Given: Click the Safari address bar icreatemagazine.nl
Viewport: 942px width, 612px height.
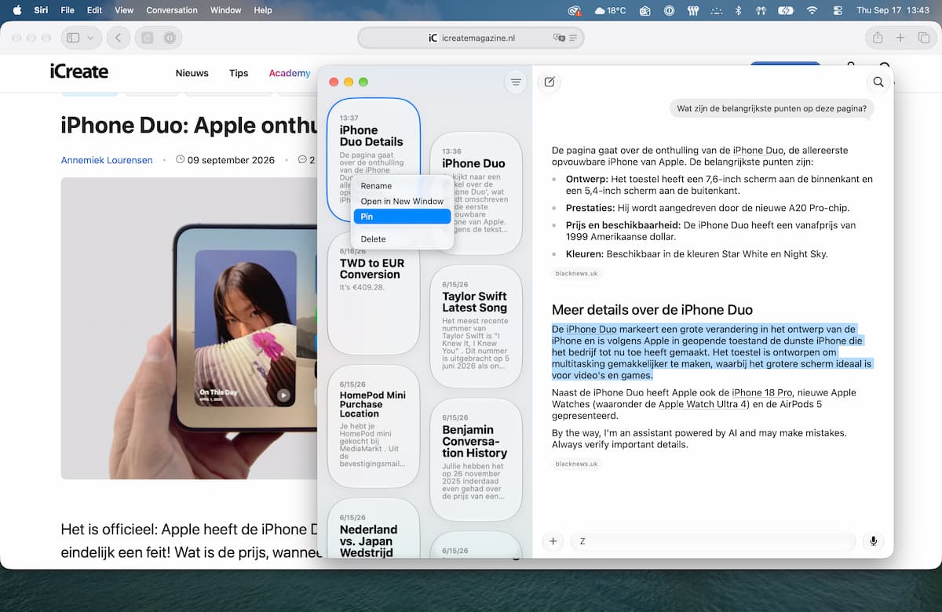Looking at the screenshot, I should (x=470, y=38).
